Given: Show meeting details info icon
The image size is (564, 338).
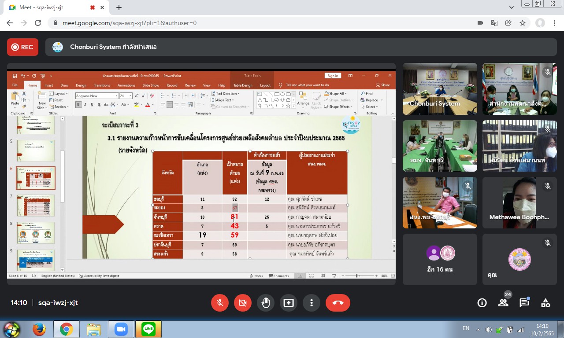Looking at the screenshot, I should (x=482, y=303).
